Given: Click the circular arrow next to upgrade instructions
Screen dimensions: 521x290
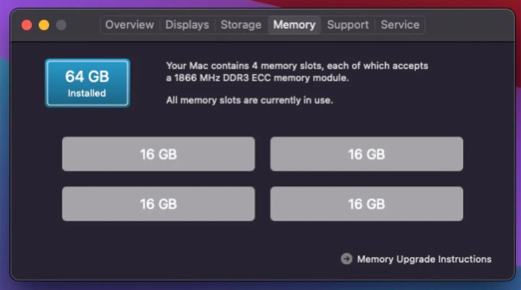Looking at the screenshot, I should point(347,259).
